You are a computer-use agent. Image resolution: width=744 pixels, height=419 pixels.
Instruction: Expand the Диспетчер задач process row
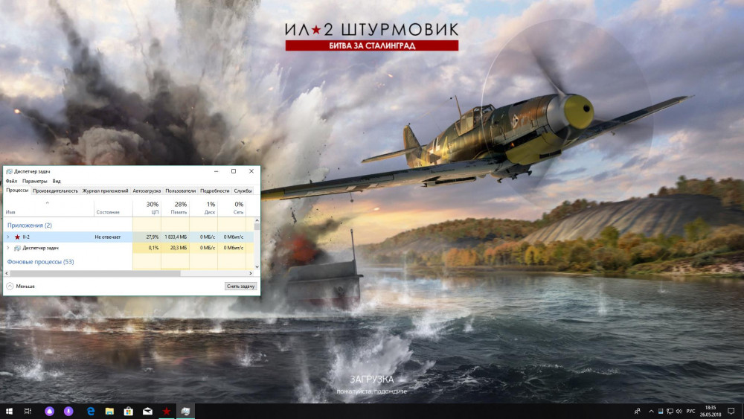pyautogui.click(x=7, y=248)
